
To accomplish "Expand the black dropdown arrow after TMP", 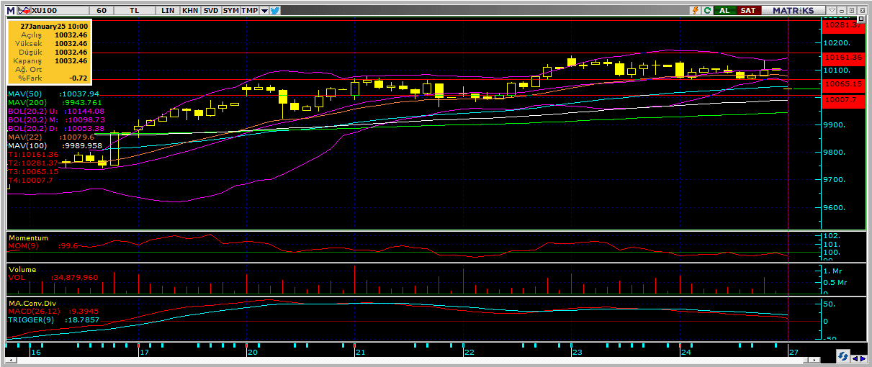I will pos(264,11).
